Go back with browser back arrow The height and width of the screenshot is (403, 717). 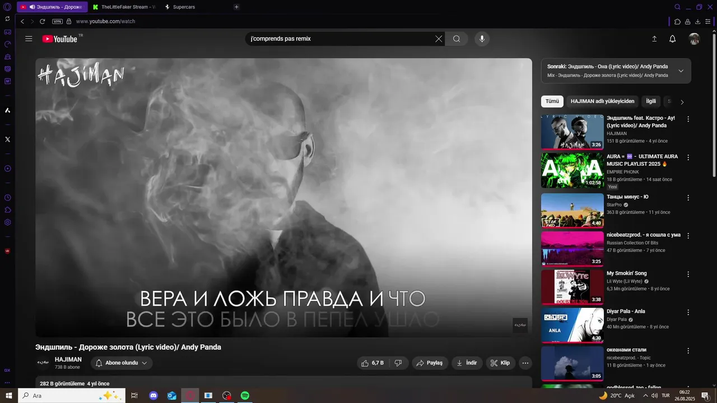22,21
